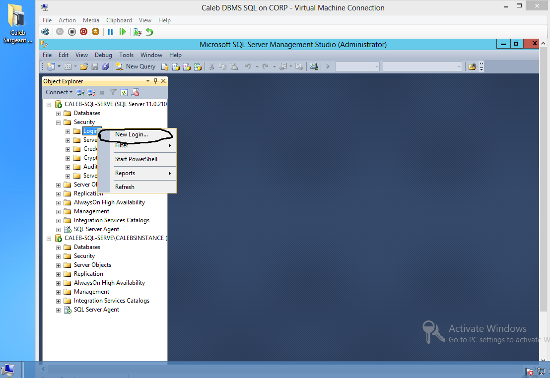Image resolution: width=550 pixels, height=378 pixels.
Task: Click the Ctrl+Alt+Del icon in VM toolbar
Action: 45,32
